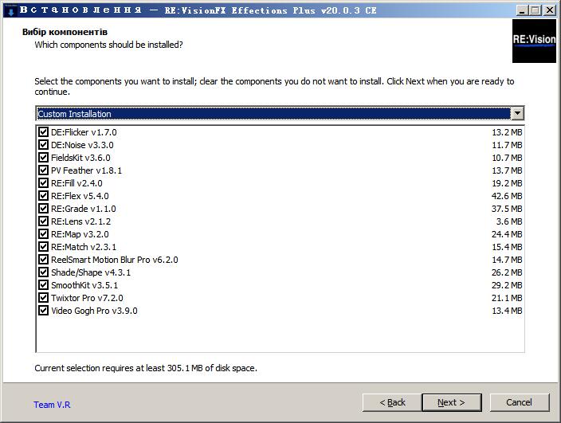Screen dimensions: 561x423
Task: Toggle Twixtor Pro v7.2.0 checkbox
Action: point(43,298)
